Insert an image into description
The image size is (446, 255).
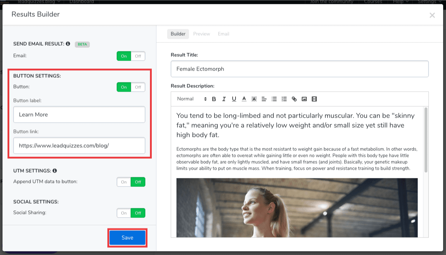(x=304, y=99)
